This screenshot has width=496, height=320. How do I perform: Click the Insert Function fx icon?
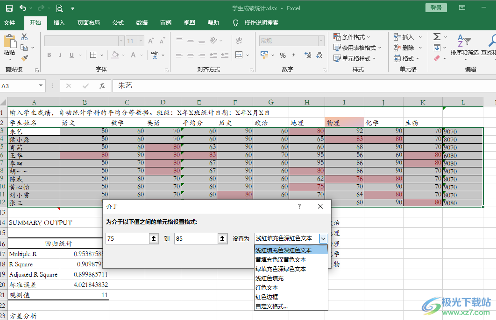(102, 86)
